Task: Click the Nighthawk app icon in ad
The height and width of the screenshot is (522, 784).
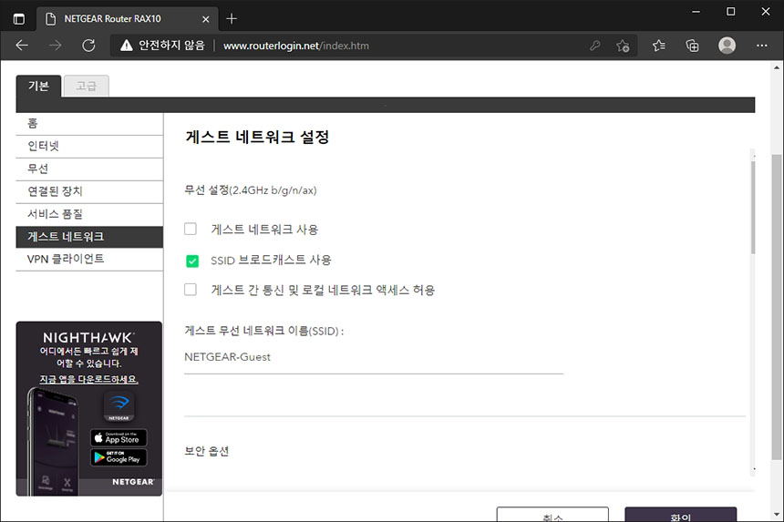Action: [119, 406]
